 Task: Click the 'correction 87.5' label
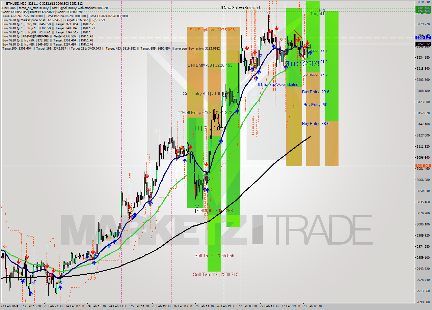click(316, 74)
